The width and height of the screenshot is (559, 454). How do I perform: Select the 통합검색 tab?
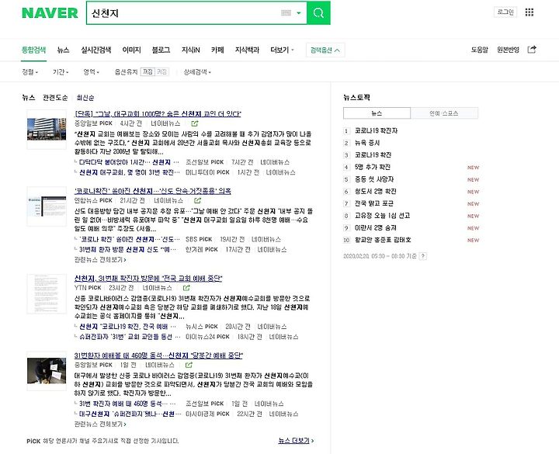click(33, 50)
